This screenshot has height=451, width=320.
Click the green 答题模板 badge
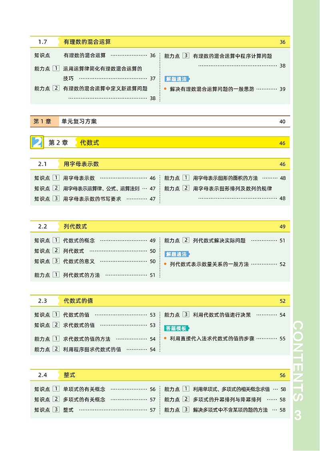point(176,328)
